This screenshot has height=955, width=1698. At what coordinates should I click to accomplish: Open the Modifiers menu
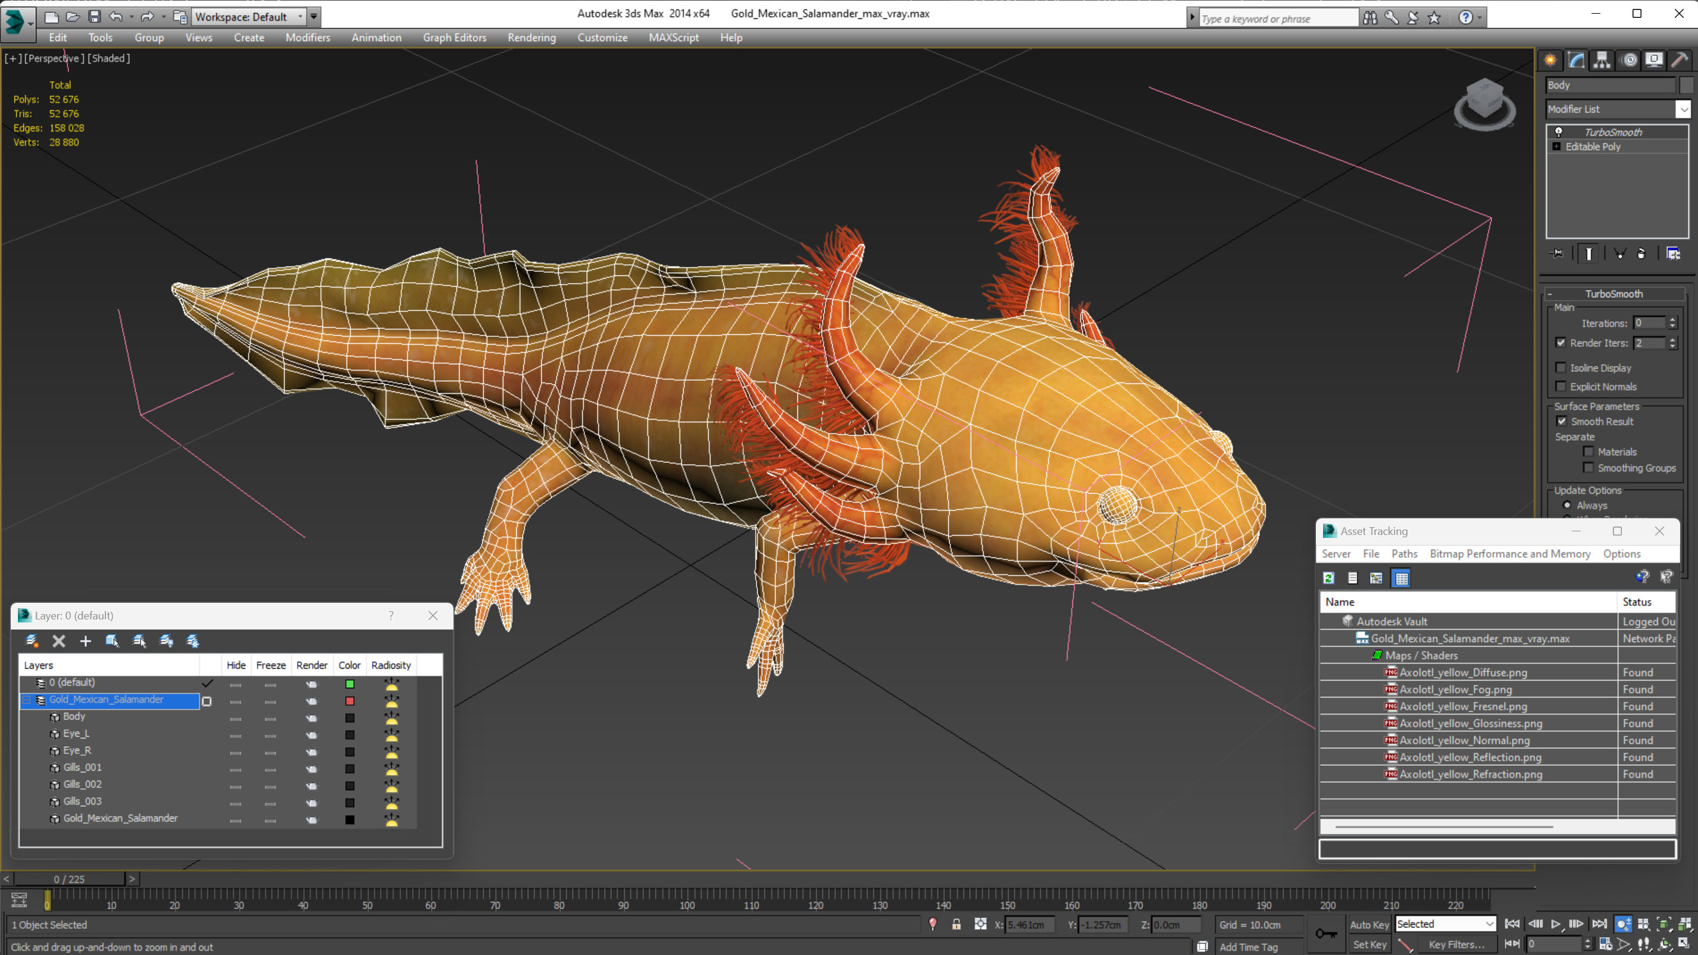point(307,37)
